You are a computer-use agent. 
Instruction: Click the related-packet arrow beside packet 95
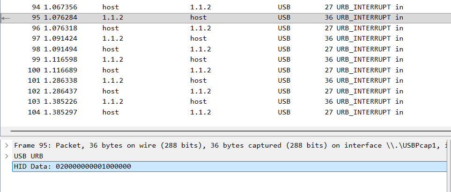(x=6, y=18)
